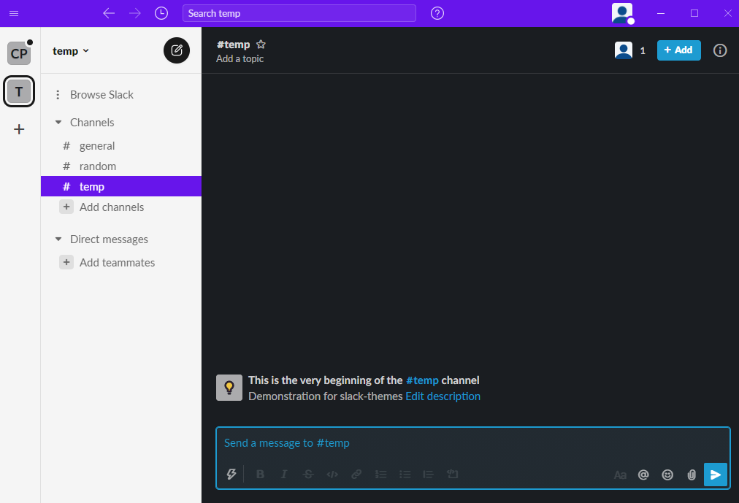The height and width of the screenshot is (503, 739).
Task: Open the help question mark icon
Action: click(437, 13)
